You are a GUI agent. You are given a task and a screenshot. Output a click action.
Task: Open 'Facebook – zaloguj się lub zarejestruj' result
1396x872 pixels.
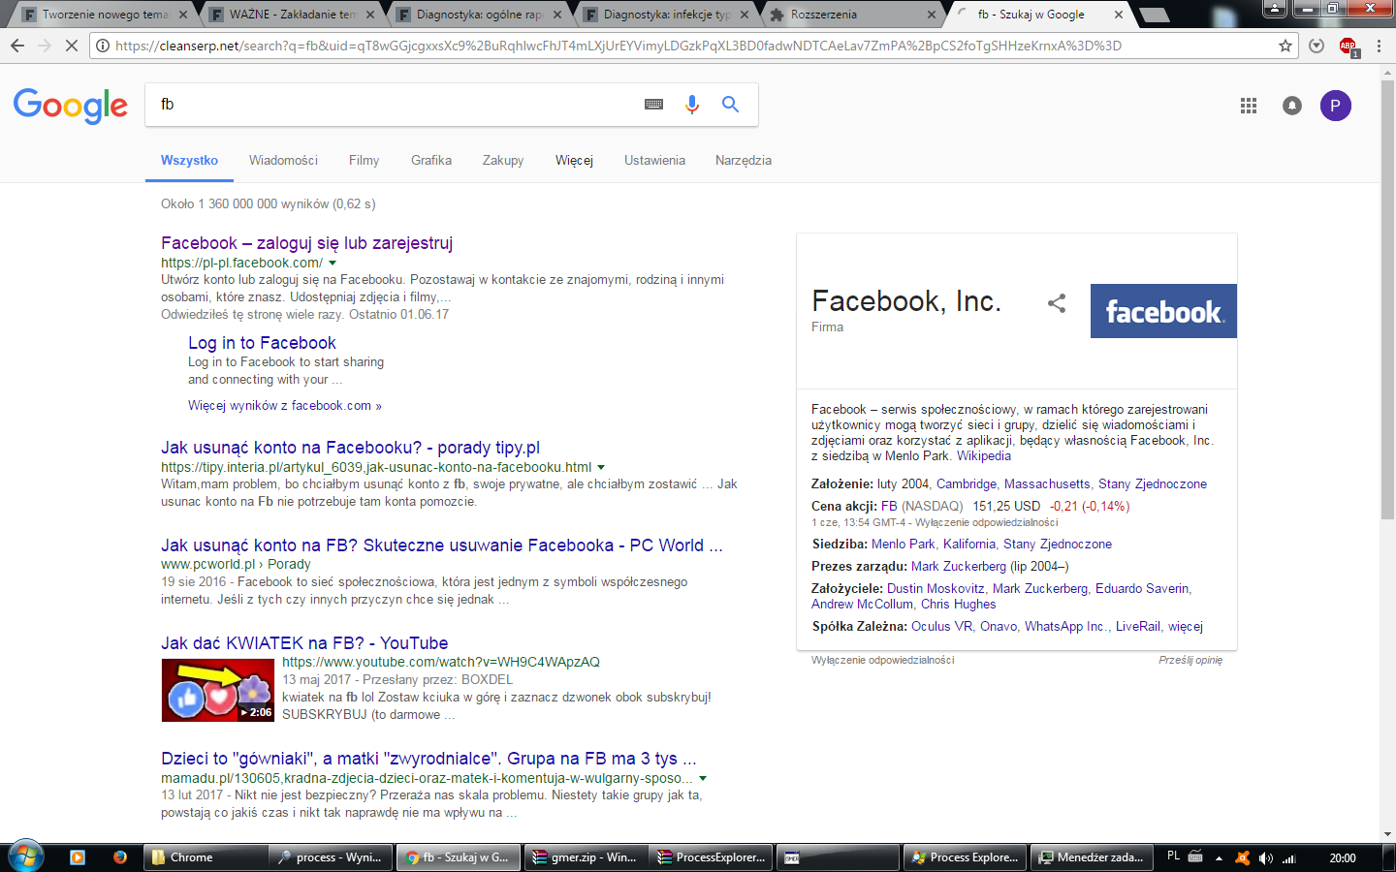(x=306, y=243)
